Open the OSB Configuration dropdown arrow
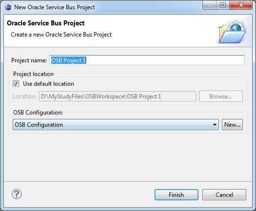This screenshot has width=256, height=211. click(x=215, y=125)
